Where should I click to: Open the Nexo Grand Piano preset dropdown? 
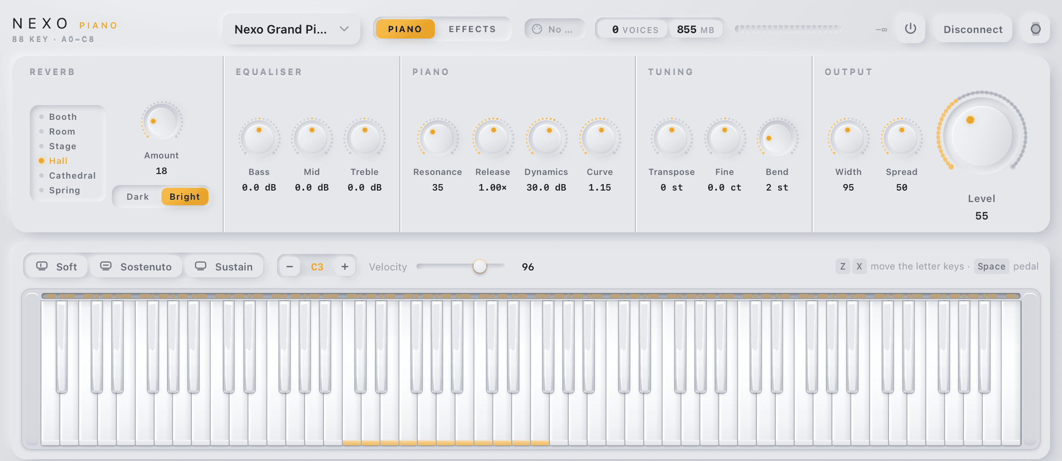point(291,29)
